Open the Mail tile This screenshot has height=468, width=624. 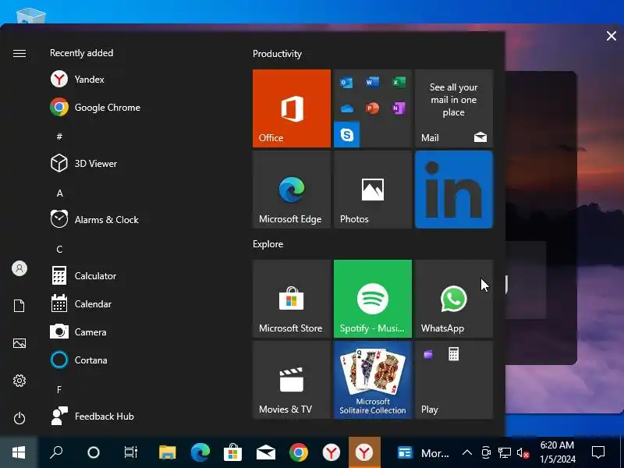coord(454,108)
